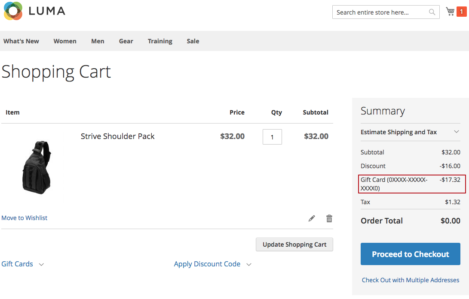Click Proceed to Checkout button
This screenshot has width=469, height=299.
pyautogui.click(x=411, y=254)
